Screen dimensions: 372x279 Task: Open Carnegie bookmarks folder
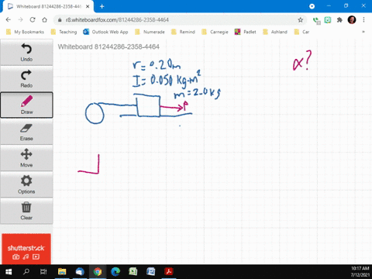215,32
